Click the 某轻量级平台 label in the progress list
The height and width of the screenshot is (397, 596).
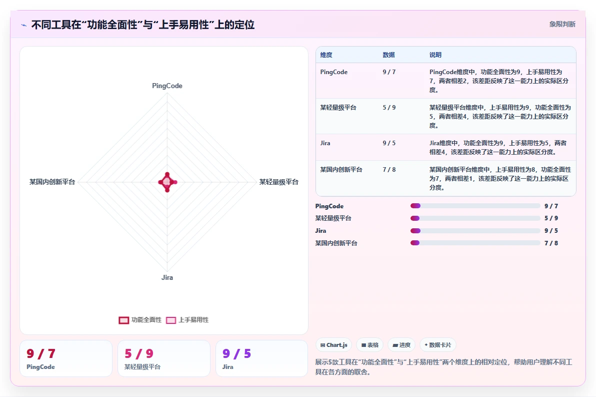click(333, 218)
